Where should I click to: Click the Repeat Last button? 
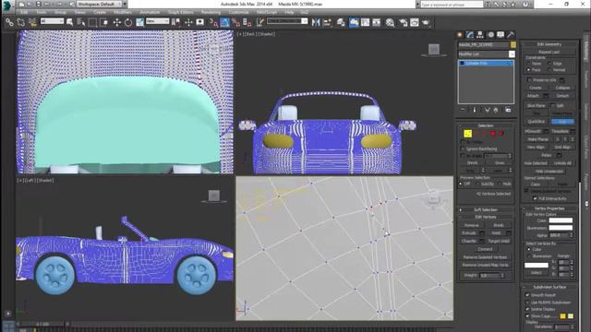(549, 52)
